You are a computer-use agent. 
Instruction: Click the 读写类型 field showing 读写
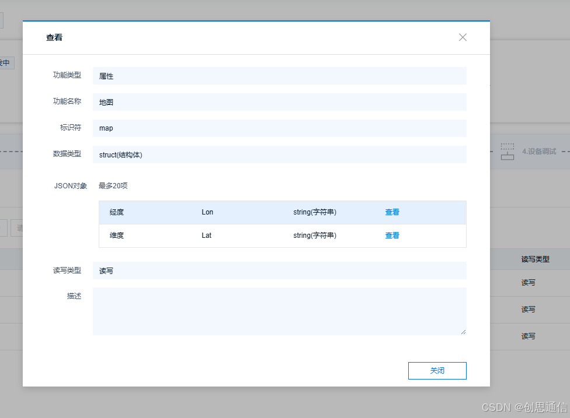point(280,271)
